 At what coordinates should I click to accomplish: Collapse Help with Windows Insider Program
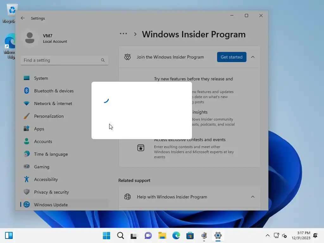coord(253,197)
